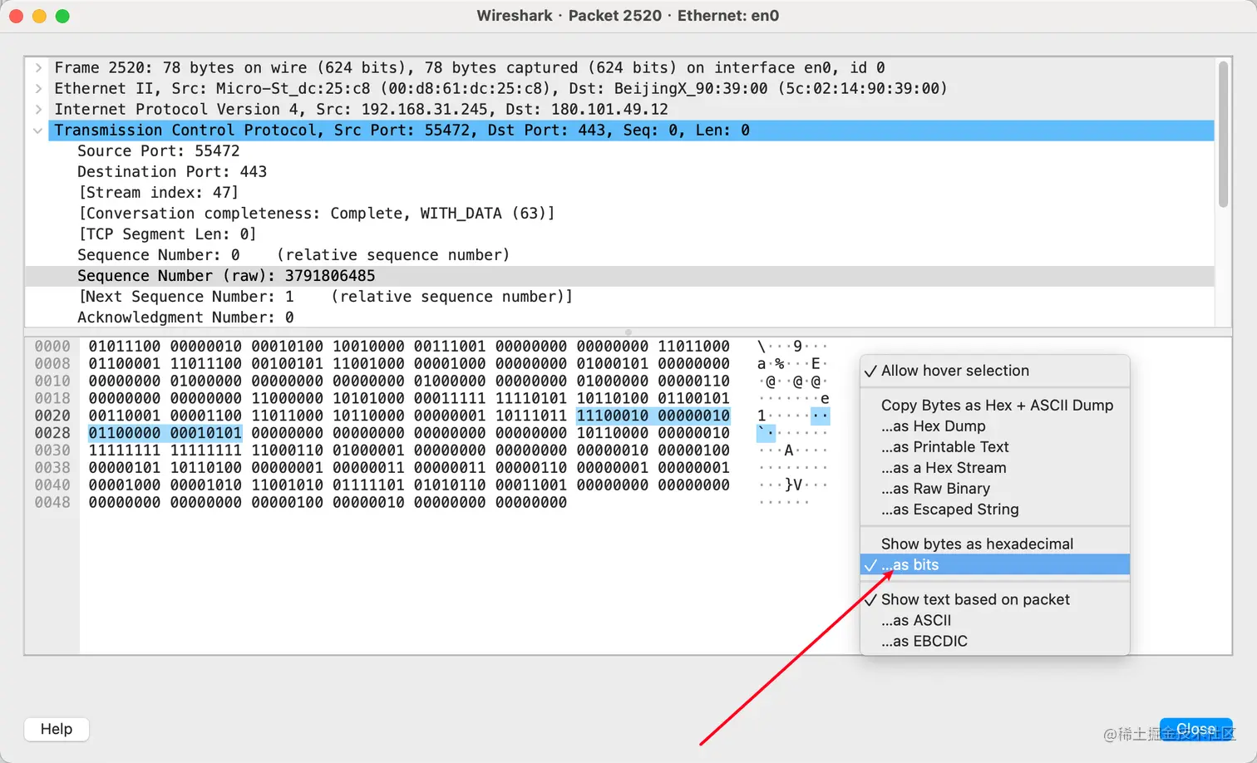This screenshot has width=1257, height=763.
Task: Select ...as Printable Text copy option
Action: coord(994,447)
